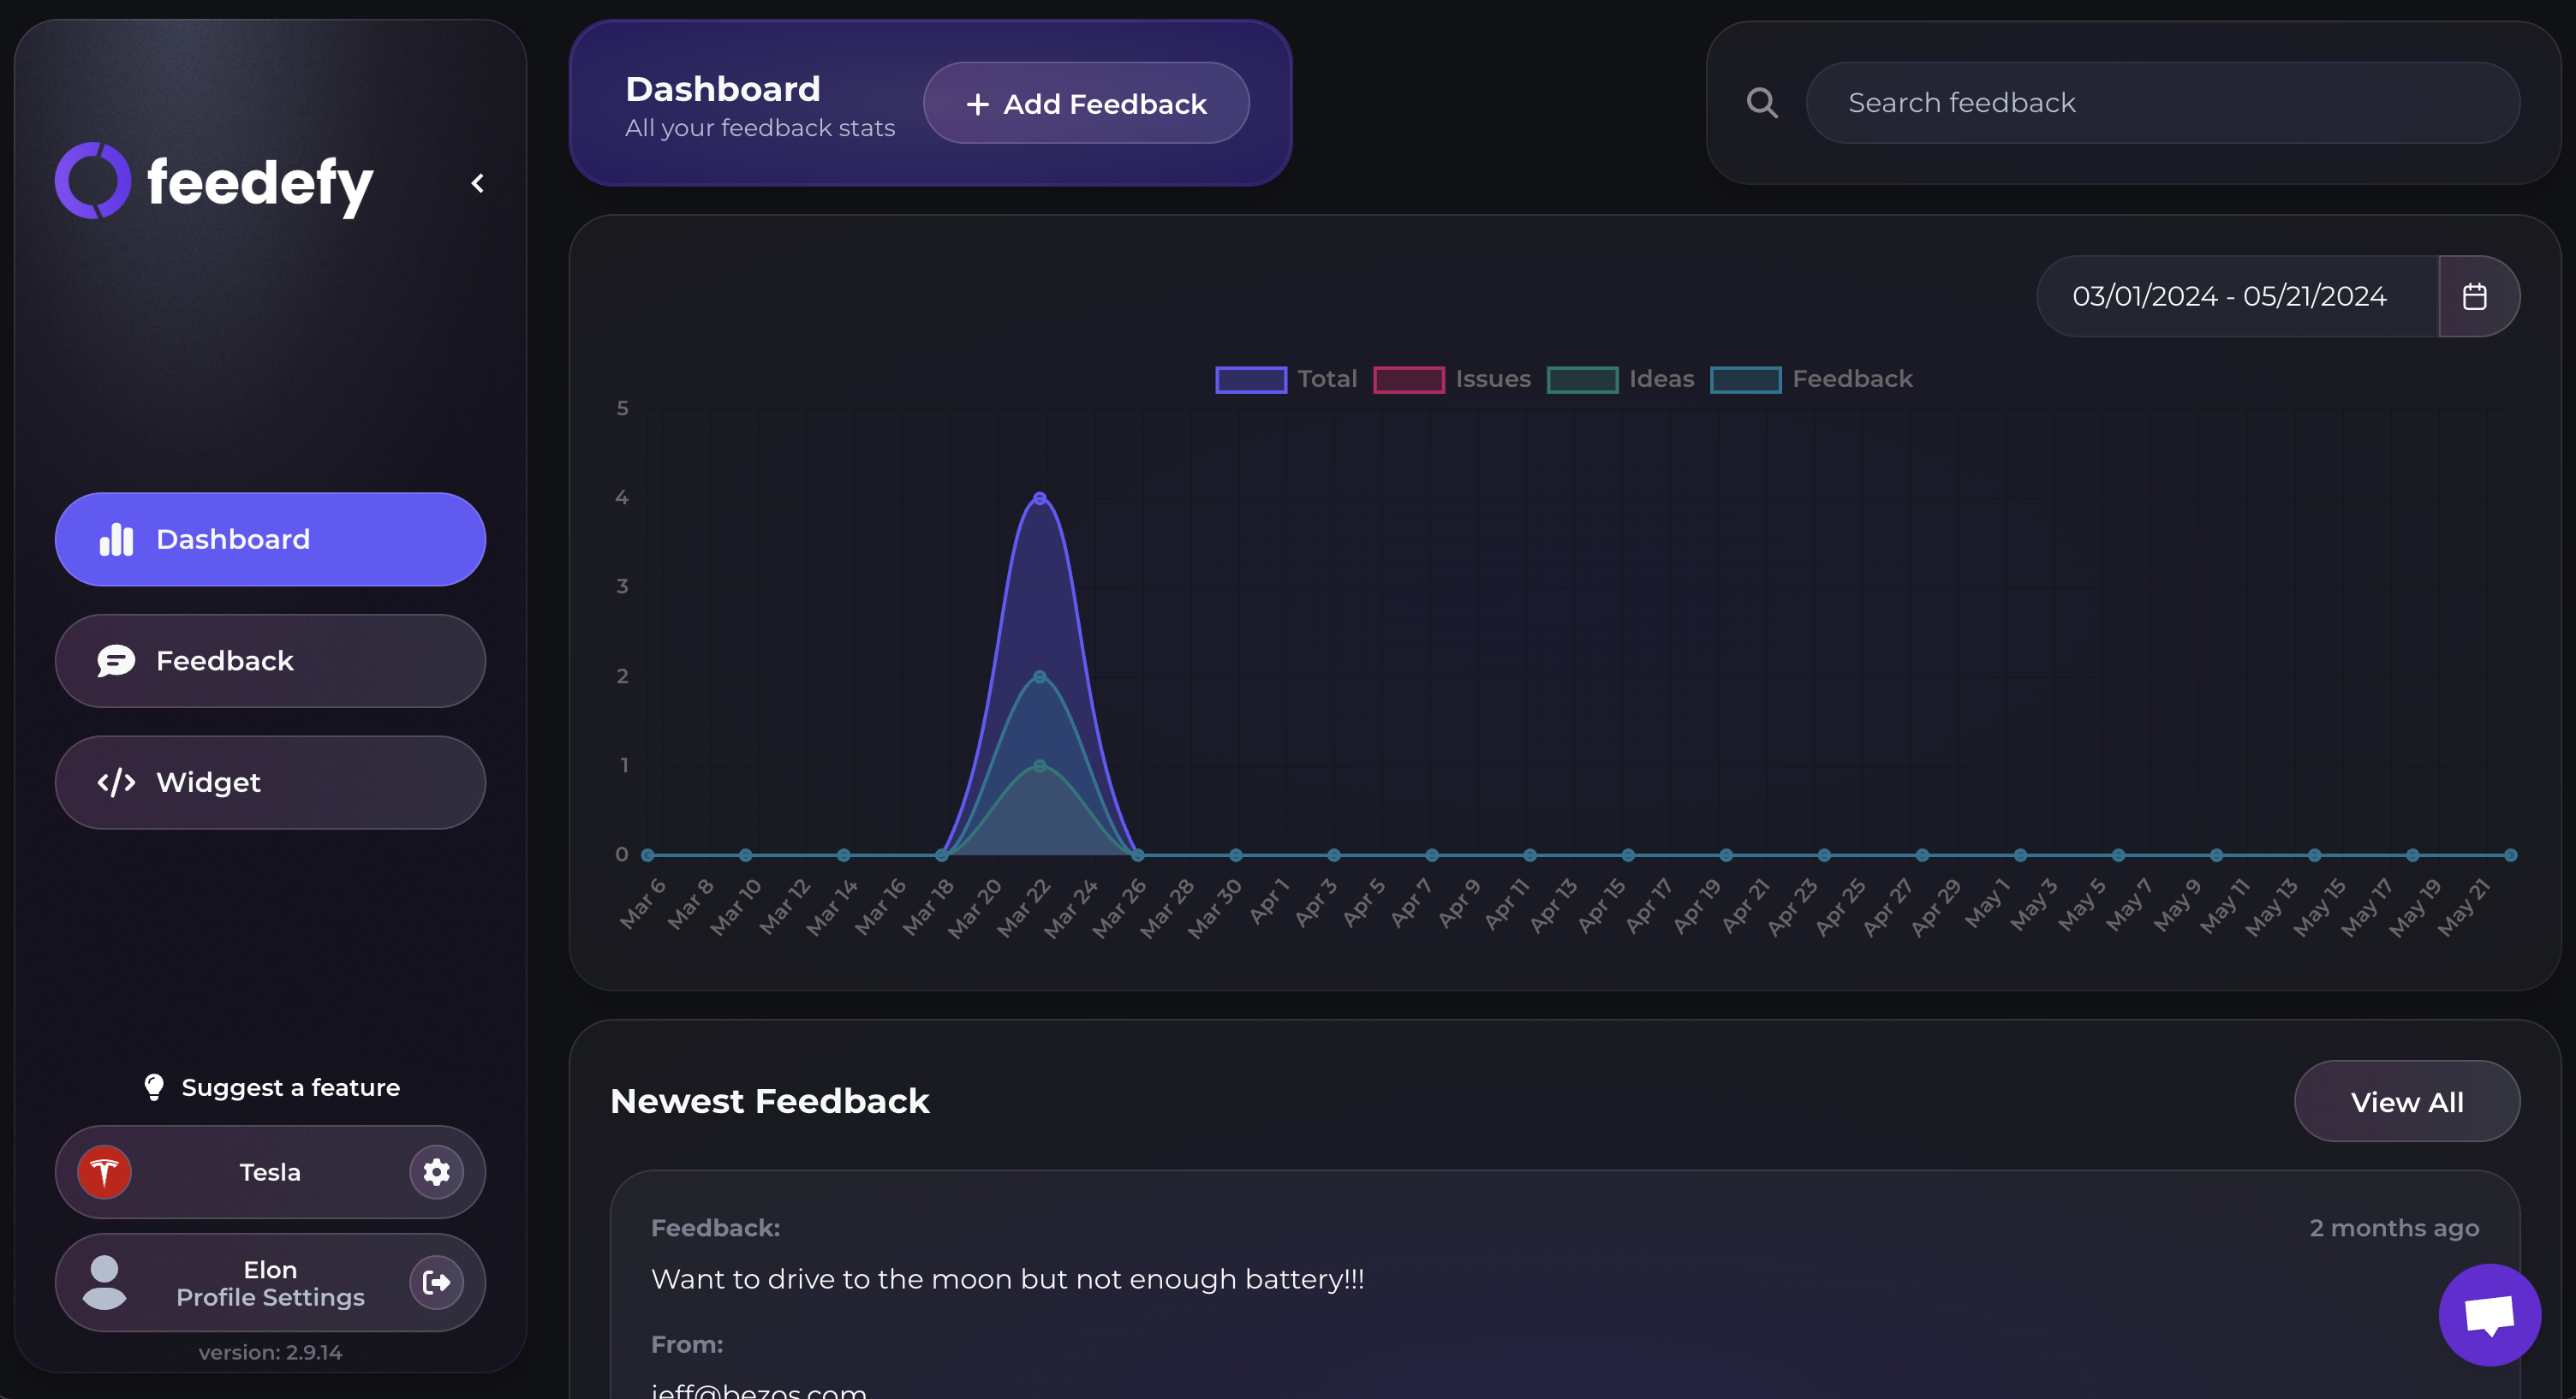
Task: Click the lightbulb Suggest a feature icon
Action: pyautogui.click(x=154, y=1087)
